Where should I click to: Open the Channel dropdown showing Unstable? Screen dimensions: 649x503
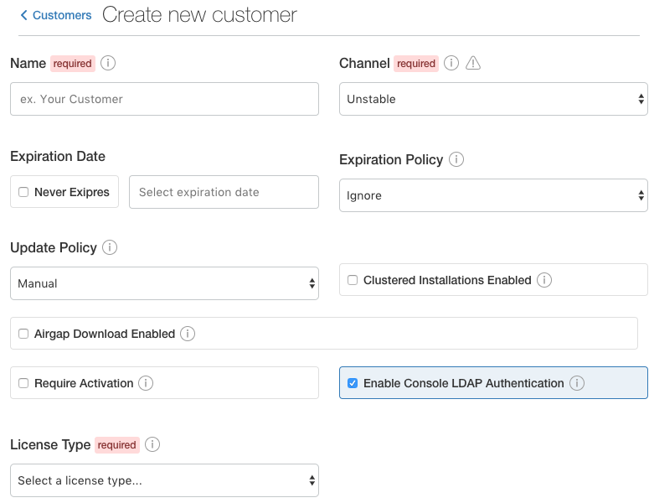click(492, 99)
